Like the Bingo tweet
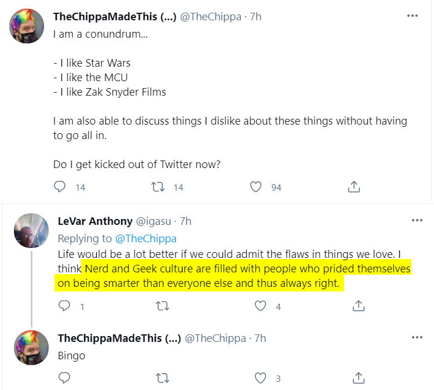434x390 pixels. pyautogui.click(x=260, y=378)
